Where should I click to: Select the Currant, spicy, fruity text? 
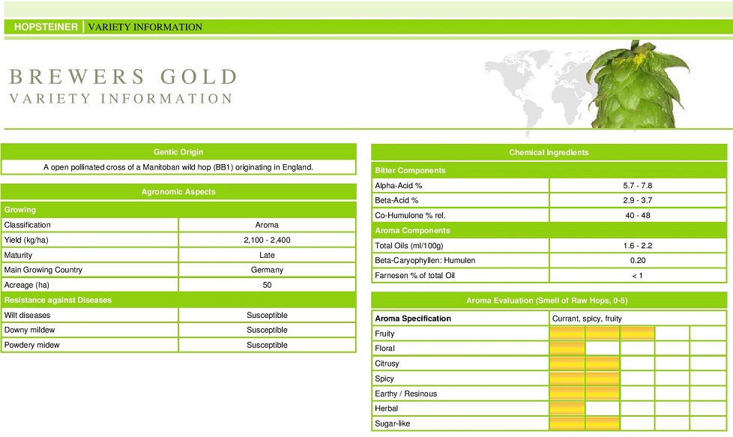click(587, 319)
